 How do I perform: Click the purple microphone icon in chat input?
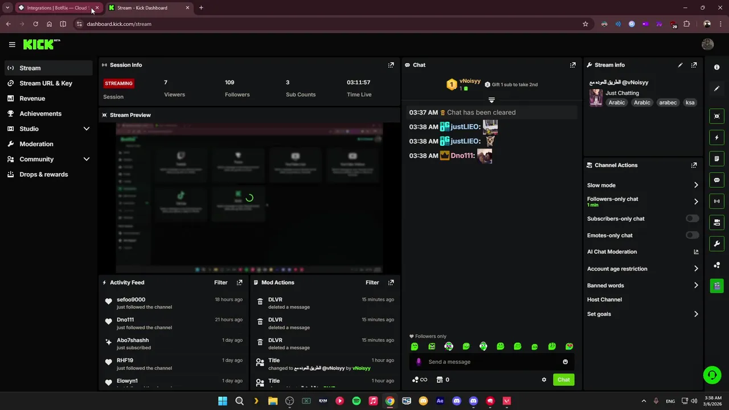419,362
